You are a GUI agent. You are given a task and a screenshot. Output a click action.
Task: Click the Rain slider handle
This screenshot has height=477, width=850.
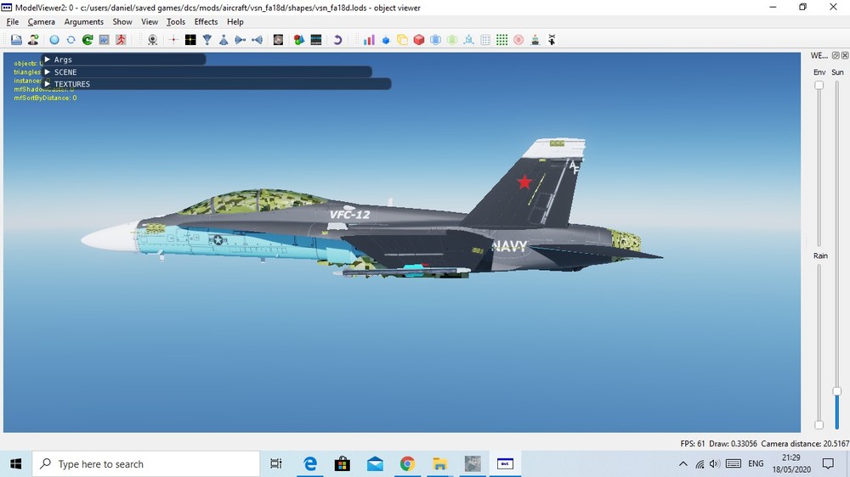(x=819, y=425)
